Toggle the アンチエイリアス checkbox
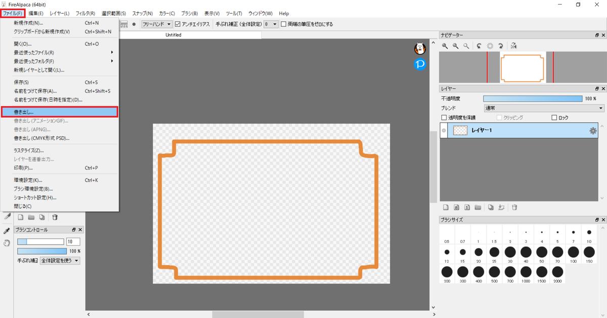Screen dimensions: 607x318 coord(178,24)
